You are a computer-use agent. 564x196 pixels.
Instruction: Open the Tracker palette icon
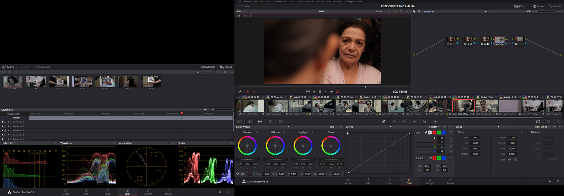[414, 121]
